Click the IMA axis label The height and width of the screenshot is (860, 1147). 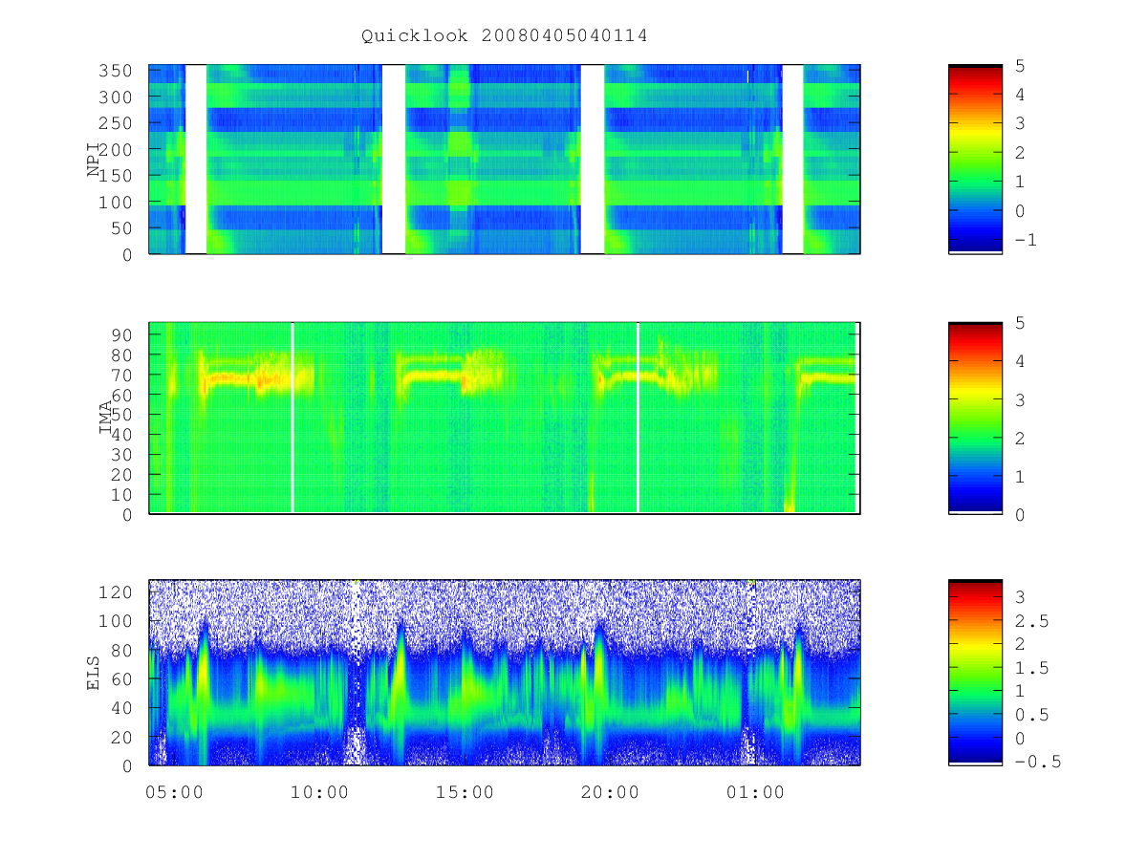coord(106,418)
